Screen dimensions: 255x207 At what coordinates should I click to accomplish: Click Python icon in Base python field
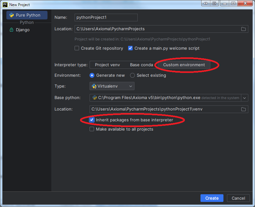click(95, 98)
